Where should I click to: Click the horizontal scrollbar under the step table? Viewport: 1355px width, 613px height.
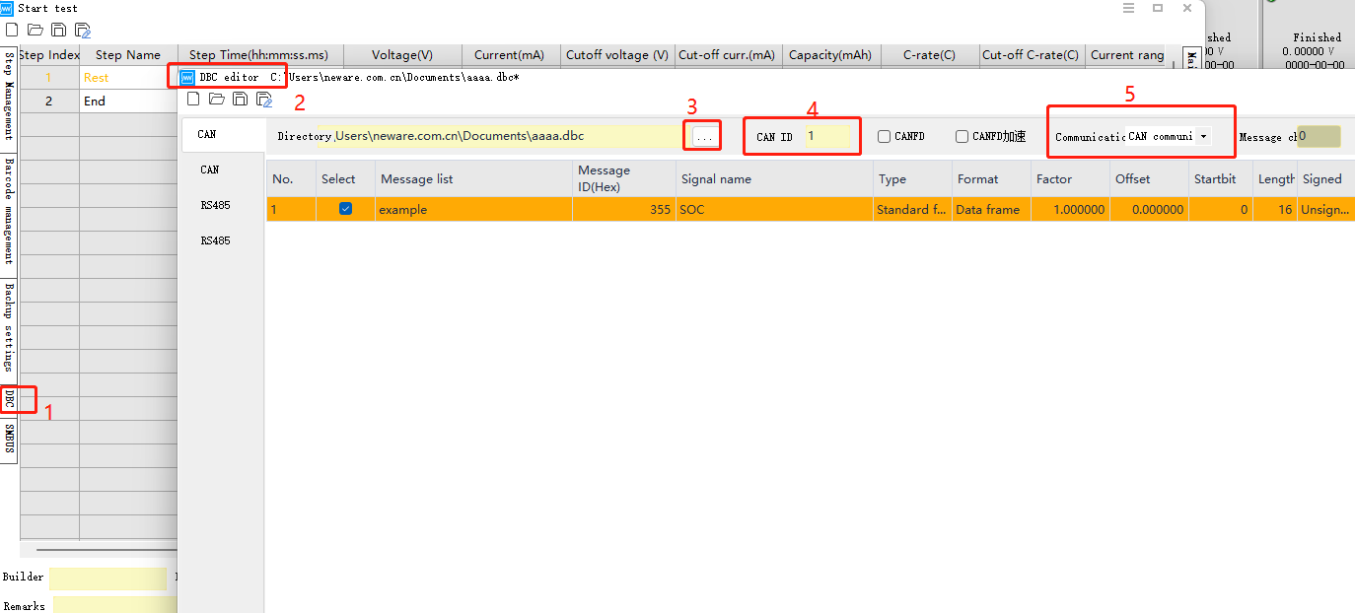[107, 550]
